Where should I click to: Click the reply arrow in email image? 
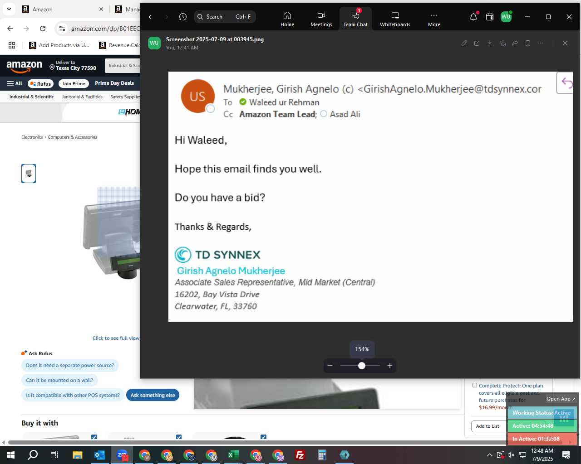566,83
